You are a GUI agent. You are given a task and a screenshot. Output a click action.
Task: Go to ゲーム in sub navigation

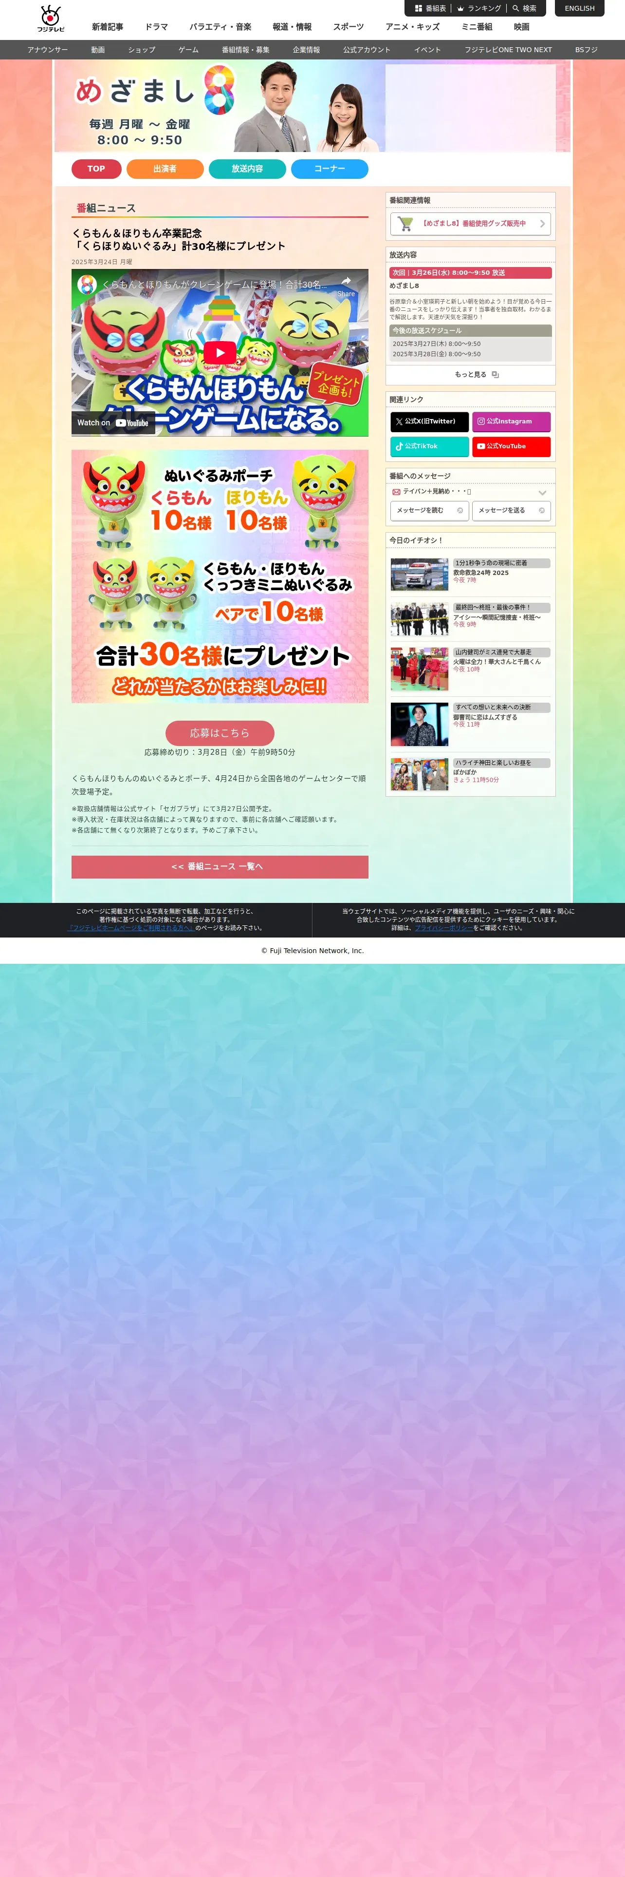188,50
